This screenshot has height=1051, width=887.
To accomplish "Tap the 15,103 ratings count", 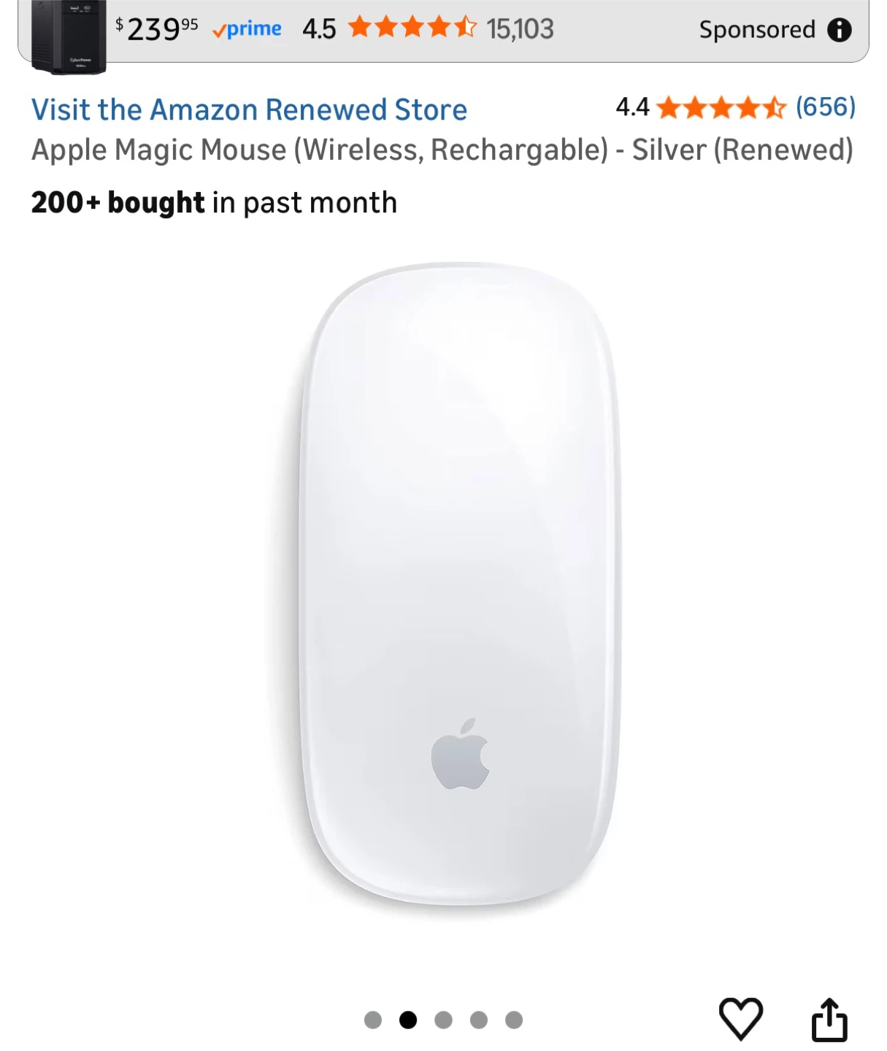I will click(521, 29).
